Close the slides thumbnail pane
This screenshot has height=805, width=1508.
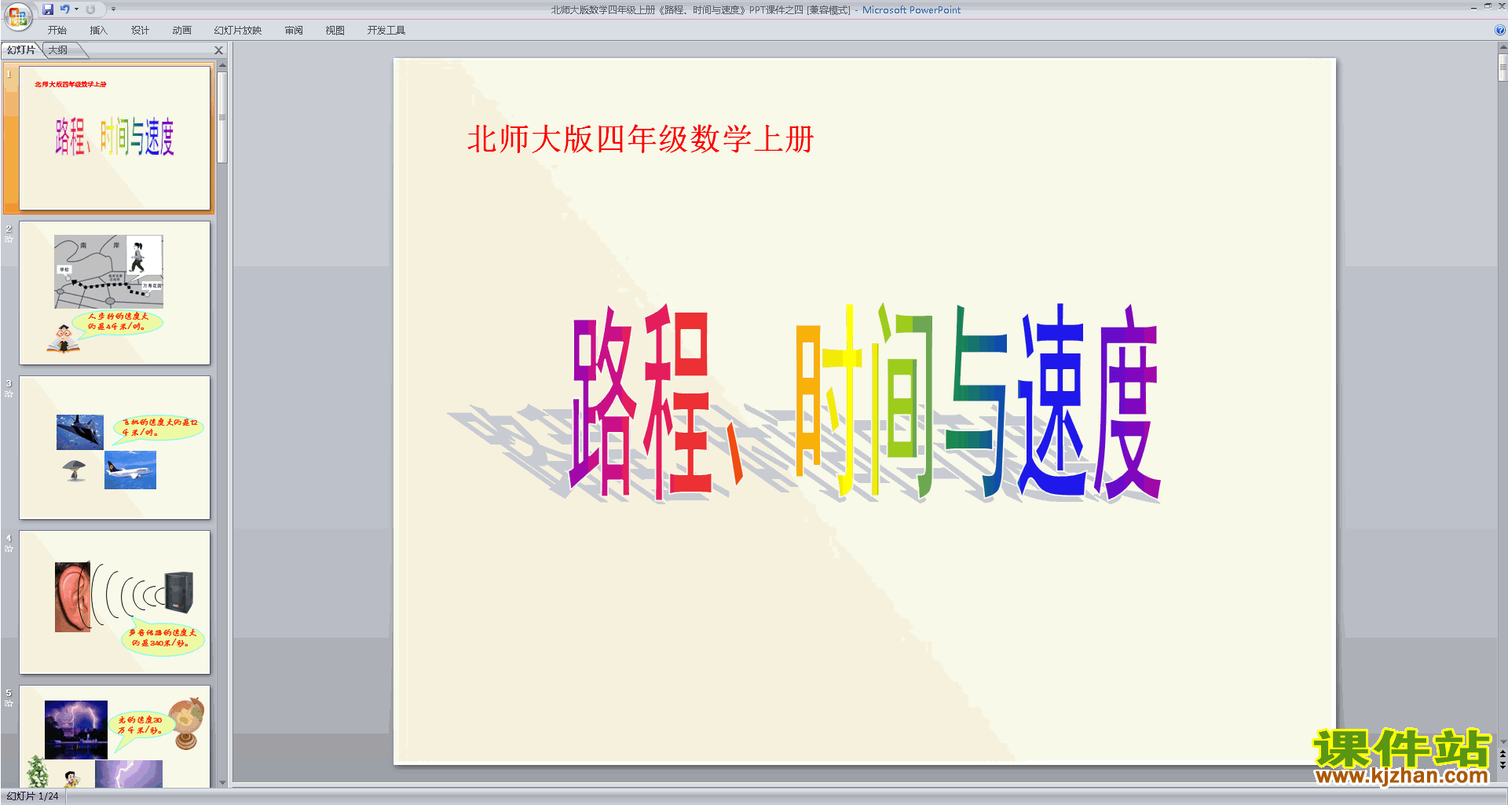pos(219,50)
